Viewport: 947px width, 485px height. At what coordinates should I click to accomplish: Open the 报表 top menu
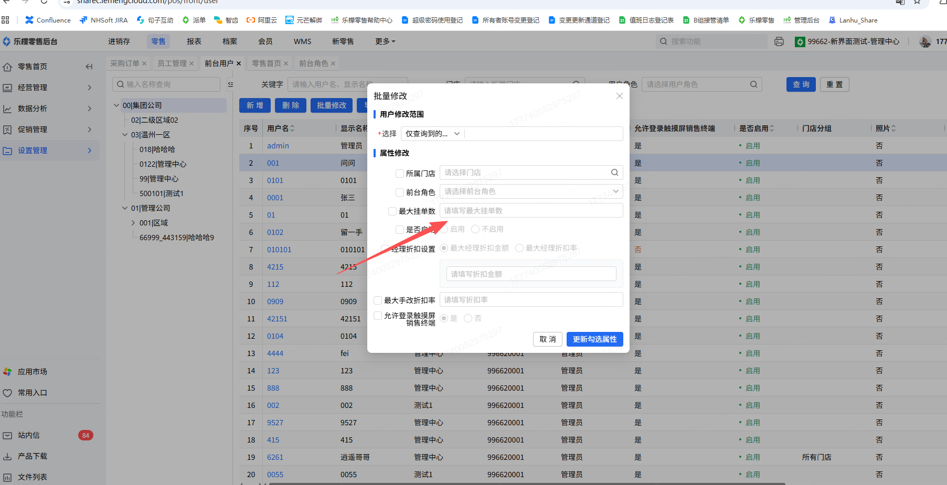tap(194, 41)
